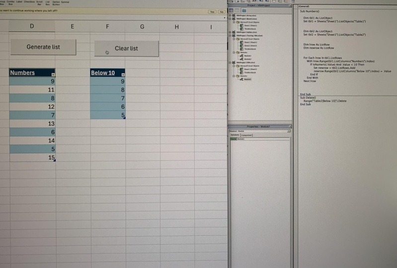Switch to the Alphabetic properties tab

click(x=235, y=135)
